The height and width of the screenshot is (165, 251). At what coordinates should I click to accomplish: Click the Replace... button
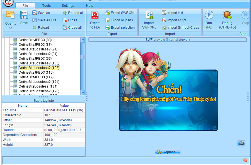[x=167, y=152]
